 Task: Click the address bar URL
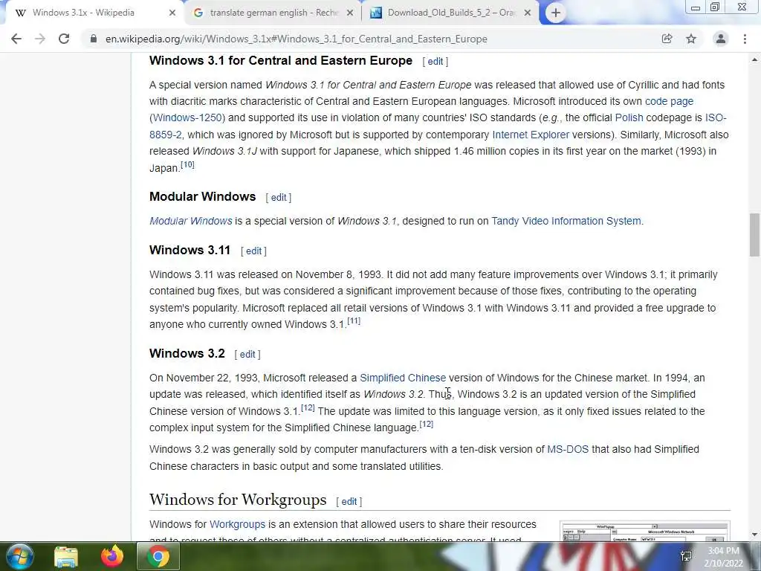tap(296, 39)
